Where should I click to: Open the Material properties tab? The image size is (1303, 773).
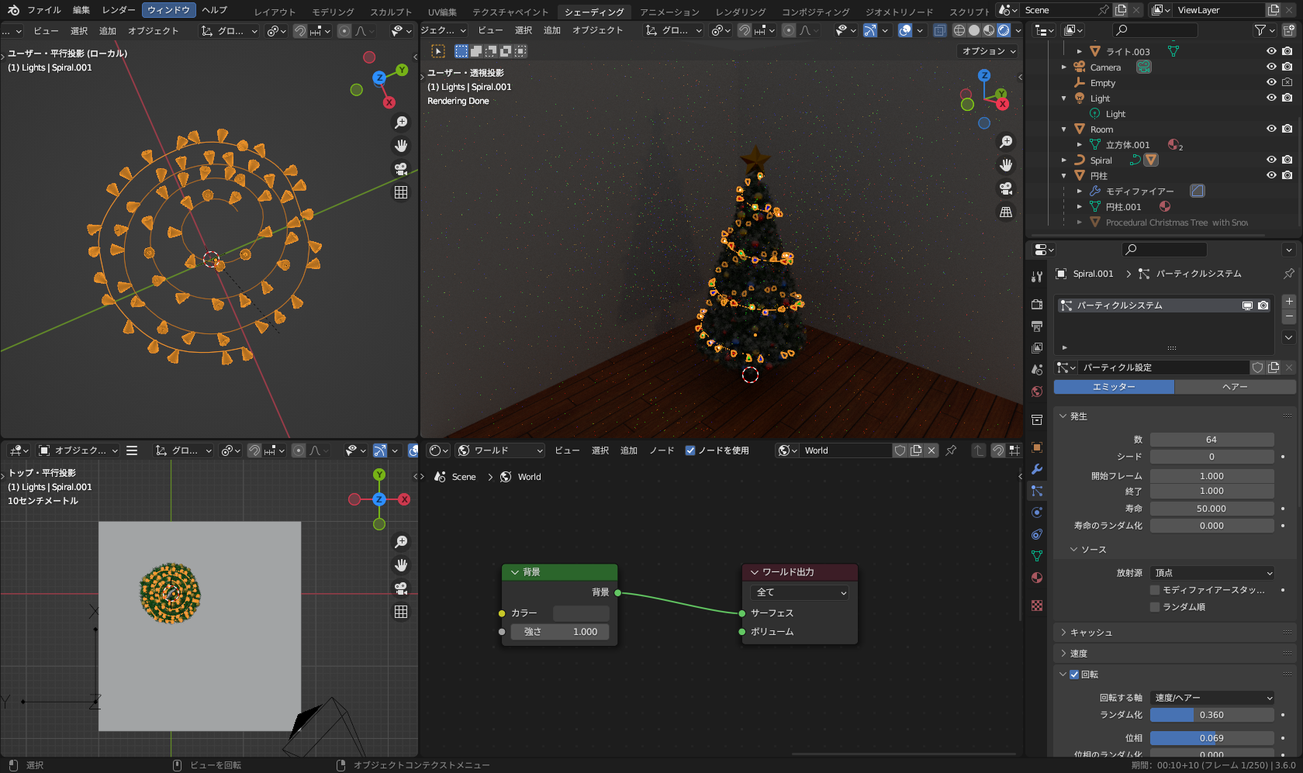[1037, 578]
